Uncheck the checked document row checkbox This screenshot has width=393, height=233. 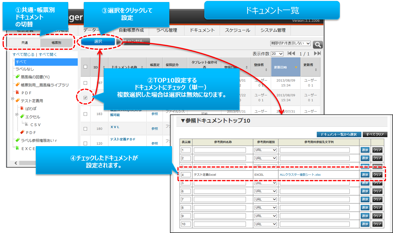point(85,98)
